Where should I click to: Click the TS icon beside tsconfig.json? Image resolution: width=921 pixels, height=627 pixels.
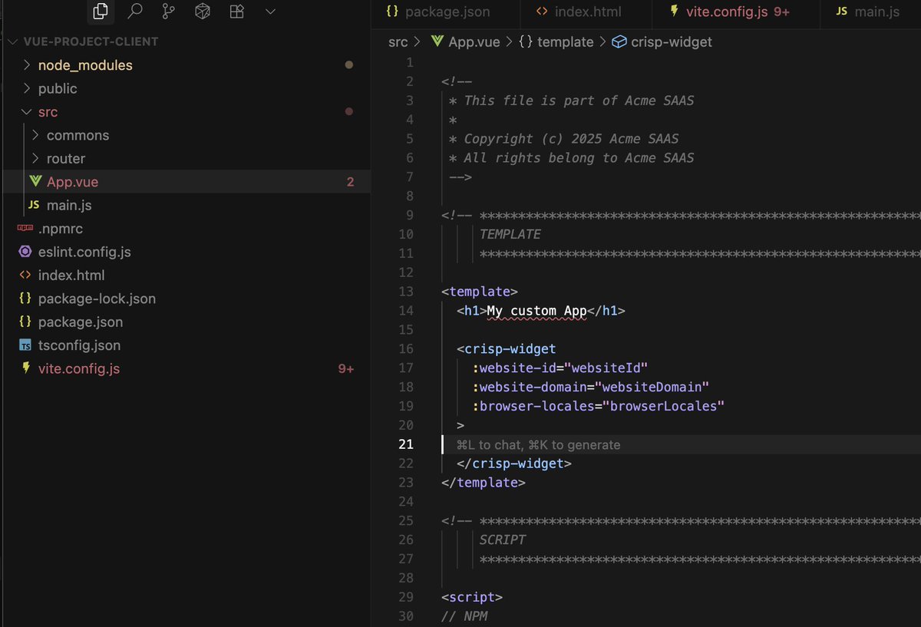[x=25, y=345]
